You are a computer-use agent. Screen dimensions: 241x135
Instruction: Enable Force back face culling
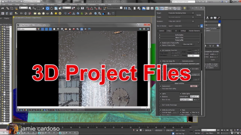click(x=161, y=88)
